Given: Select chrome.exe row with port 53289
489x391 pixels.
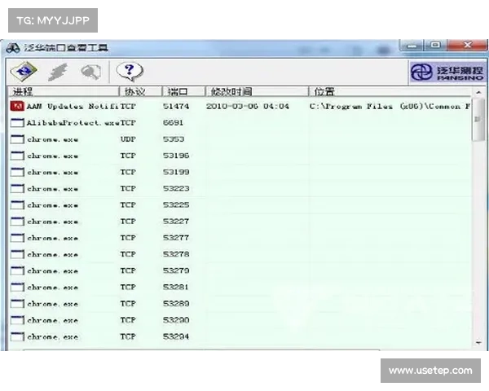Looking at the screenshot, I should click(x=240, y=304).
